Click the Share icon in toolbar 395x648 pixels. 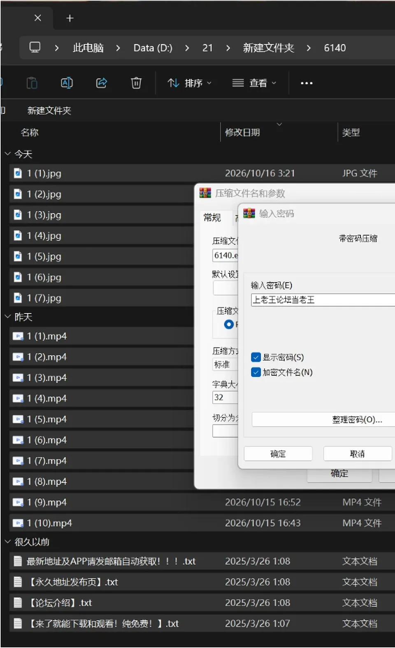coord(102,83)
